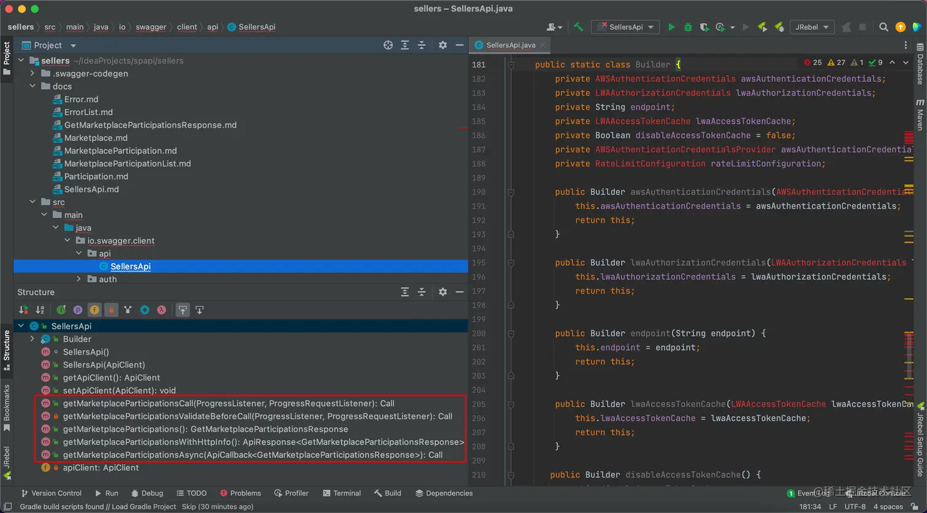Click the LF line separator in status bar
This screenshot has width=927, height=513.
[833, 507]
